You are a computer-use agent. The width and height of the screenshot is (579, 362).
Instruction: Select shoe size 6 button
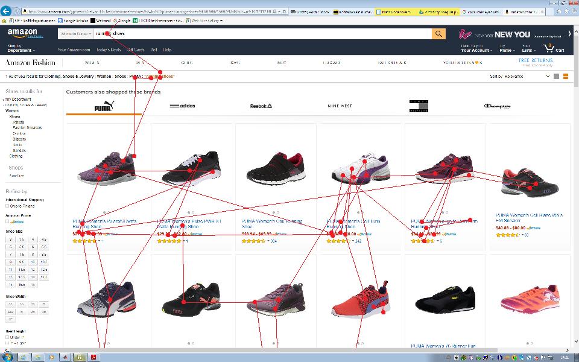pos(33,247)
